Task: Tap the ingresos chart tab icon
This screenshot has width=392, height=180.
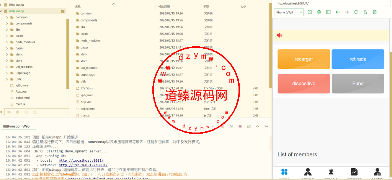Action: click(x=354, y=172)
